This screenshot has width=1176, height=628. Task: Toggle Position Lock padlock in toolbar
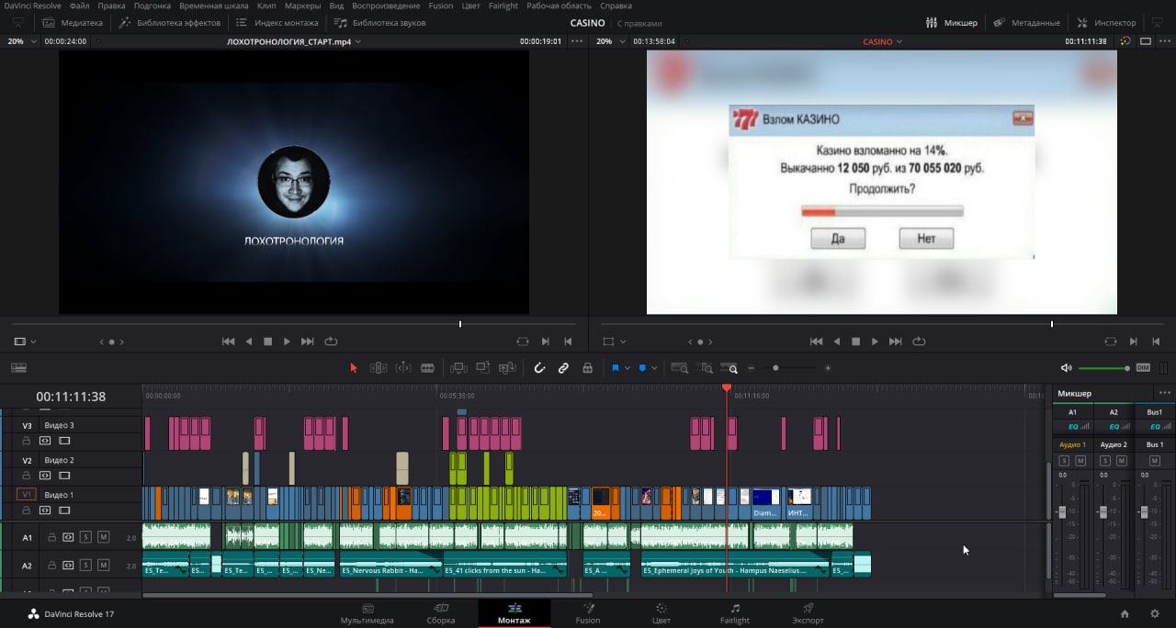pos(587,367)
